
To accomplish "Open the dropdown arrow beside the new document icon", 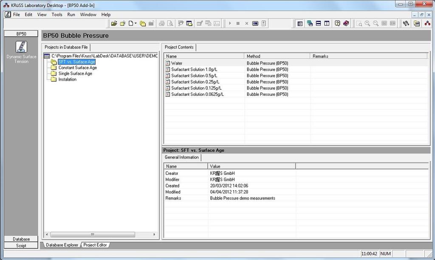I will coord(136,23).
